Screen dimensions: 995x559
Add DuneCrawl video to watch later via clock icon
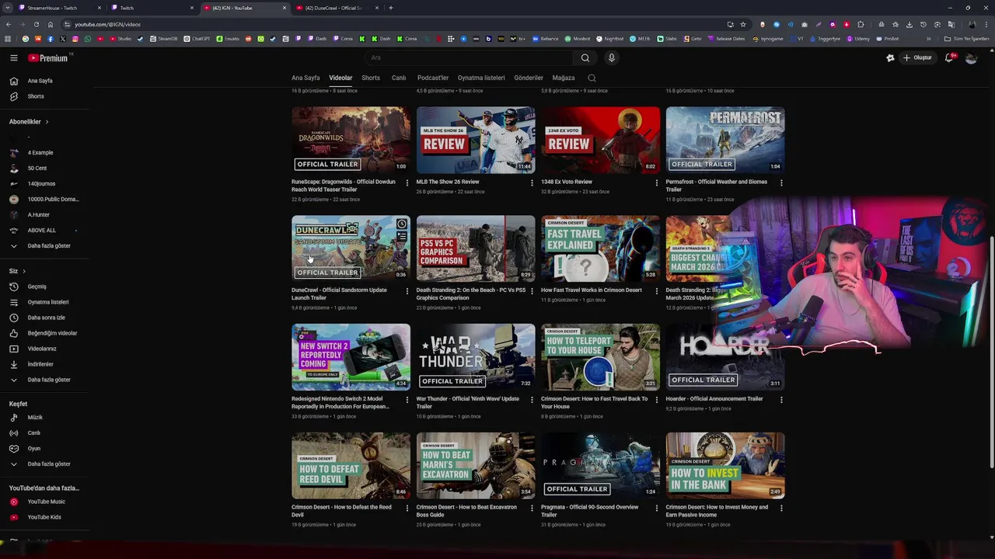[x=401, y=224]
